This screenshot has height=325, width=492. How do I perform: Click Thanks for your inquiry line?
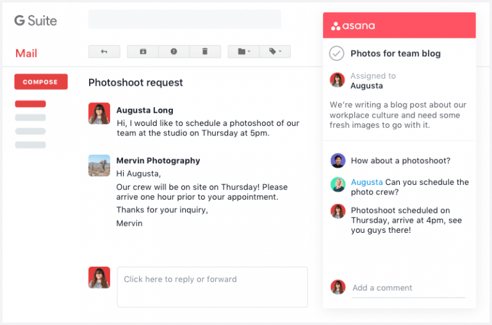[x=162, y=210]
